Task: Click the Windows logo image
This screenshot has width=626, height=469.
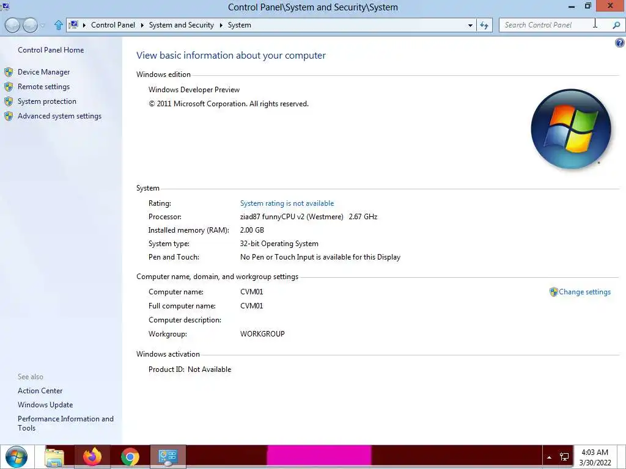Action: coord(571,129)
